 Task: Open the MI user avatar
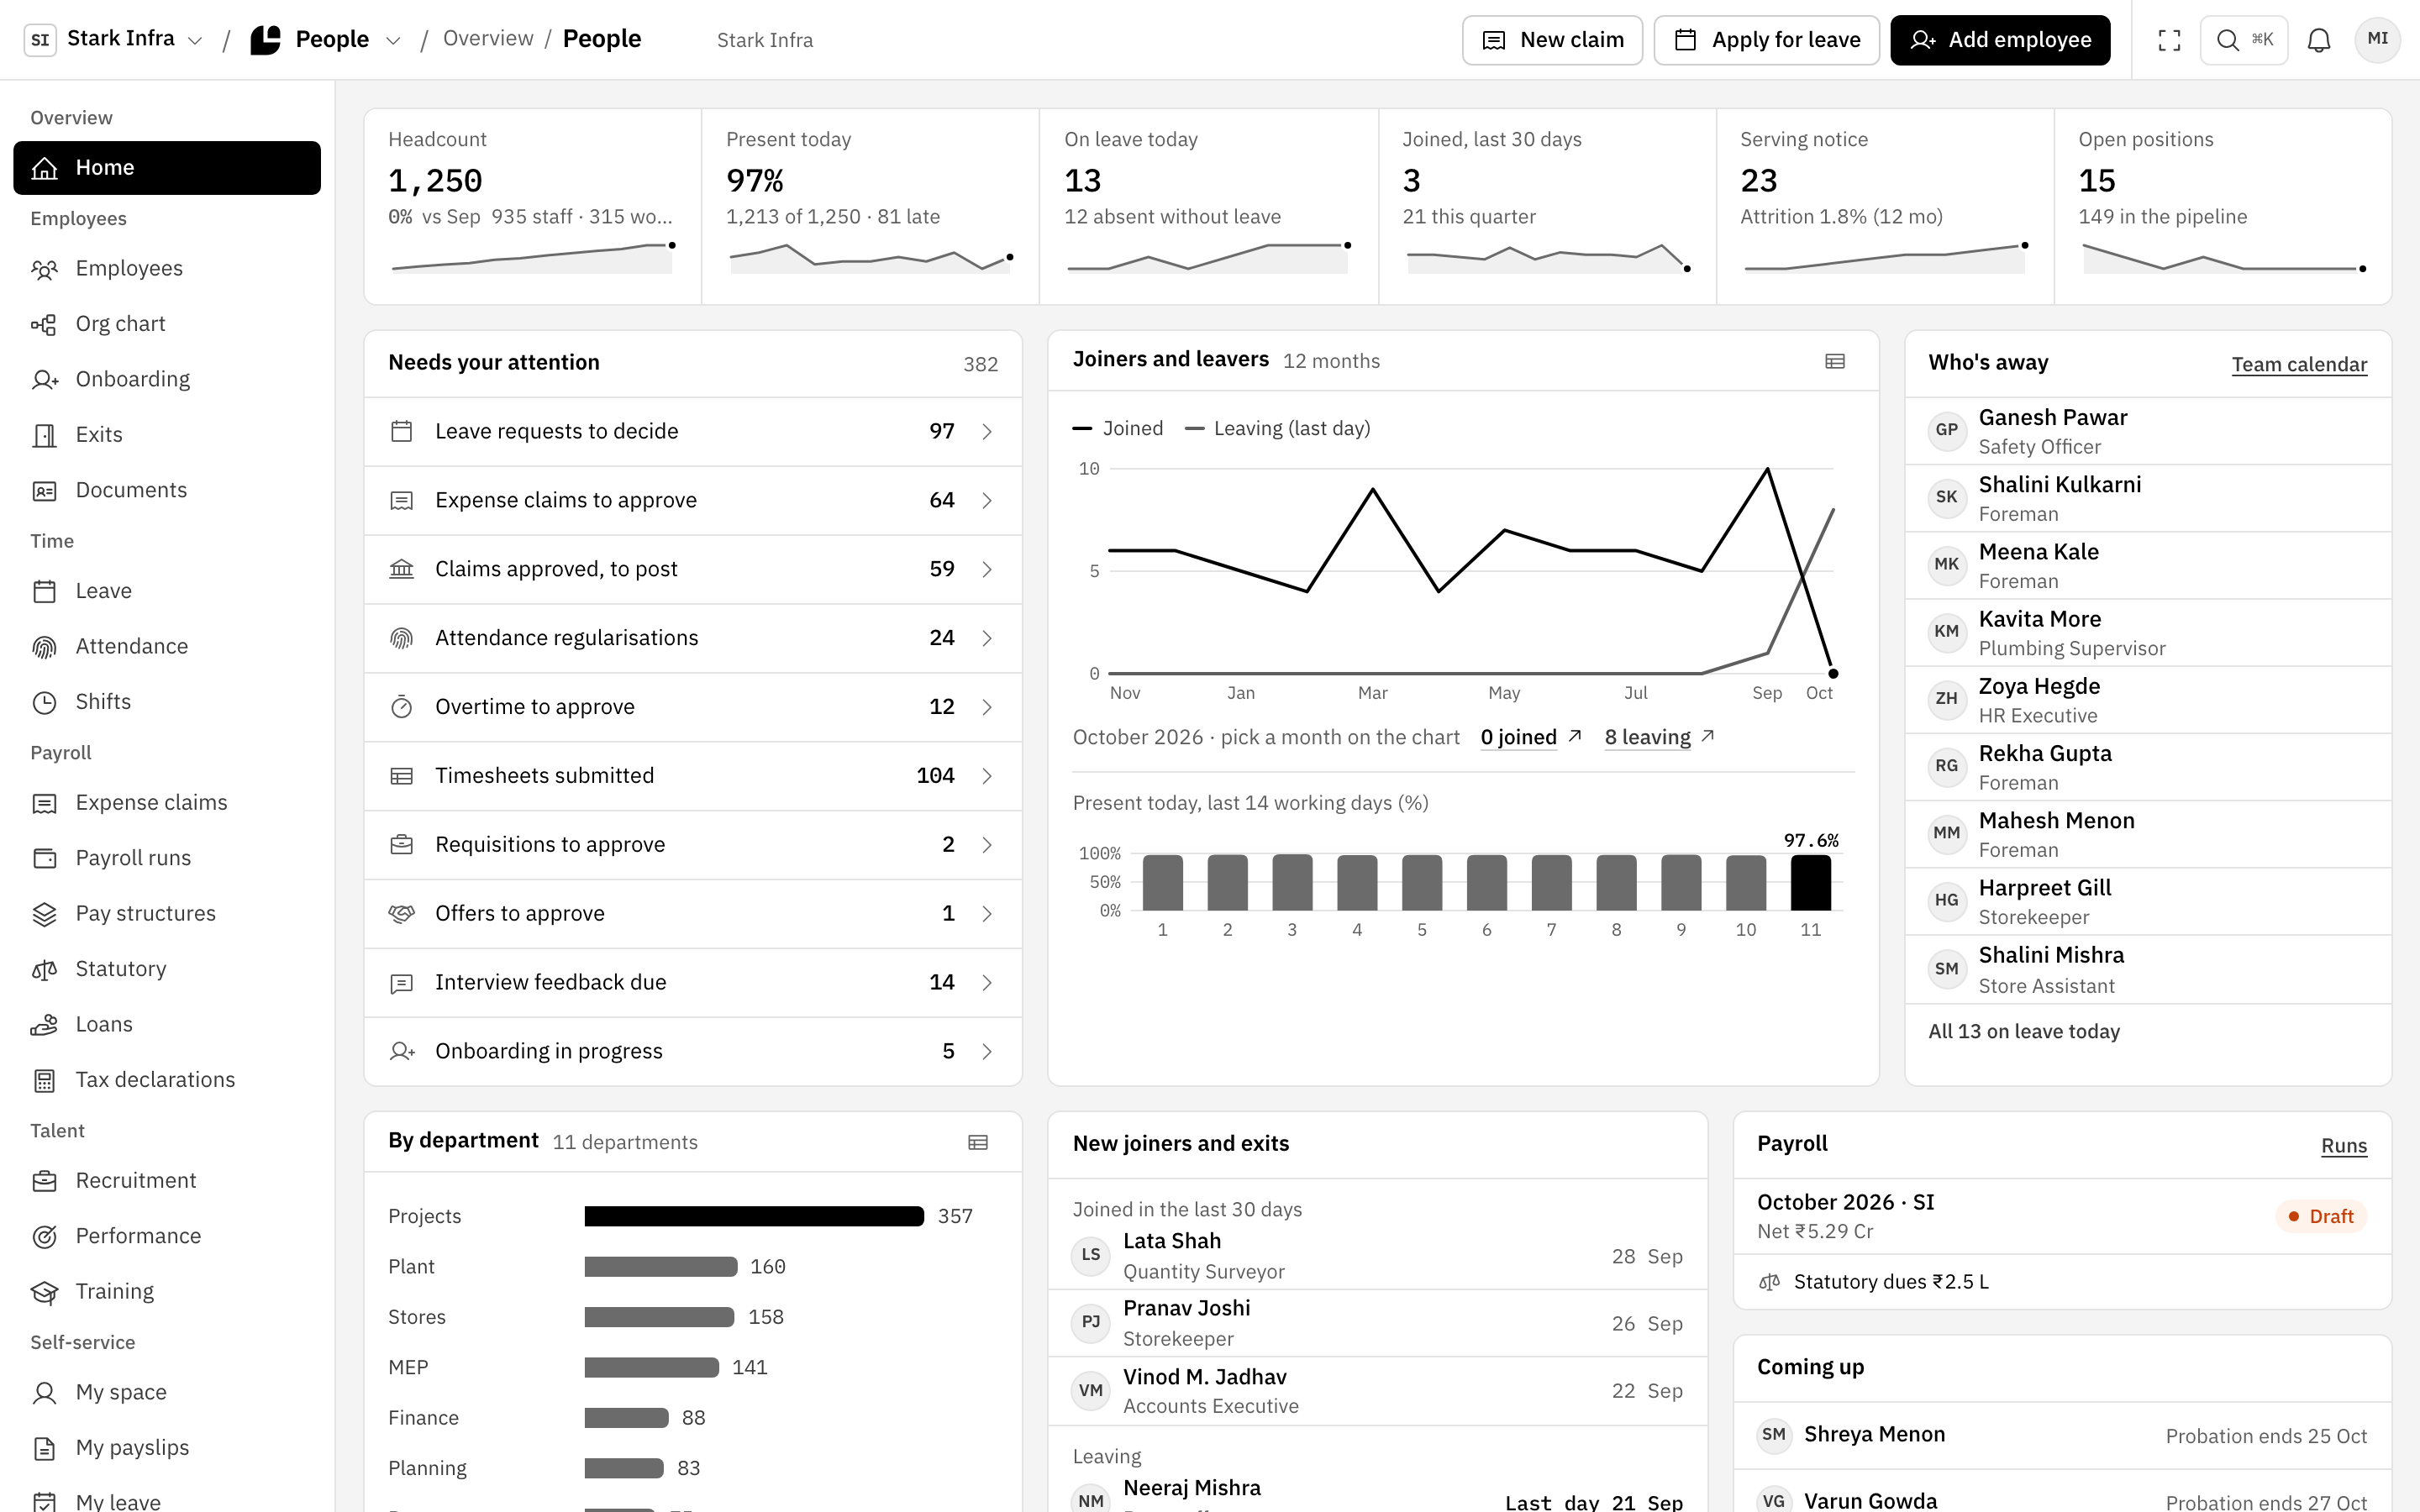[2377, 40]
